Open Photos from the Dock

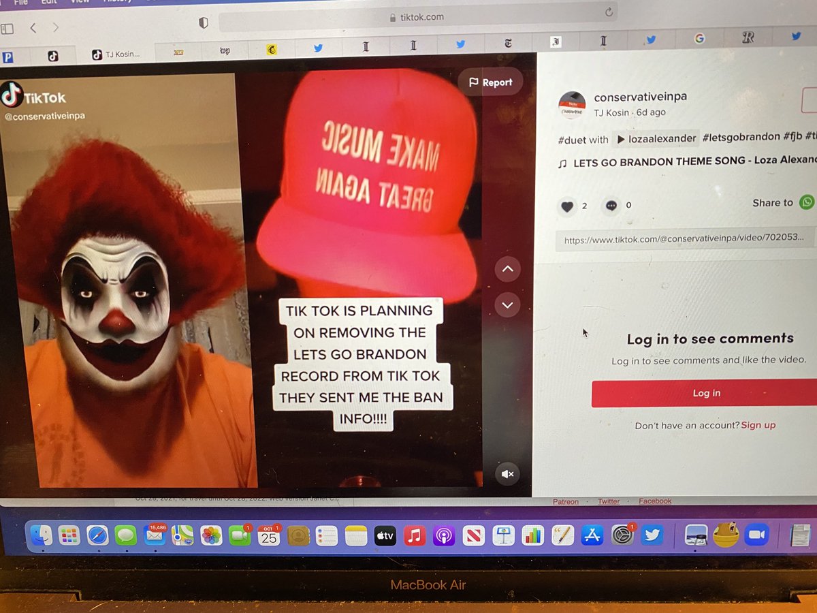tap(211, 536)
